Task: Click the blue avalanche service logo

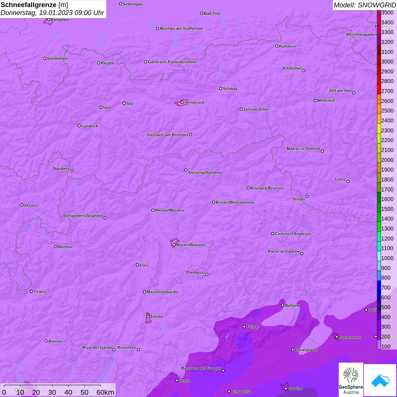Action: click(380, 380)
